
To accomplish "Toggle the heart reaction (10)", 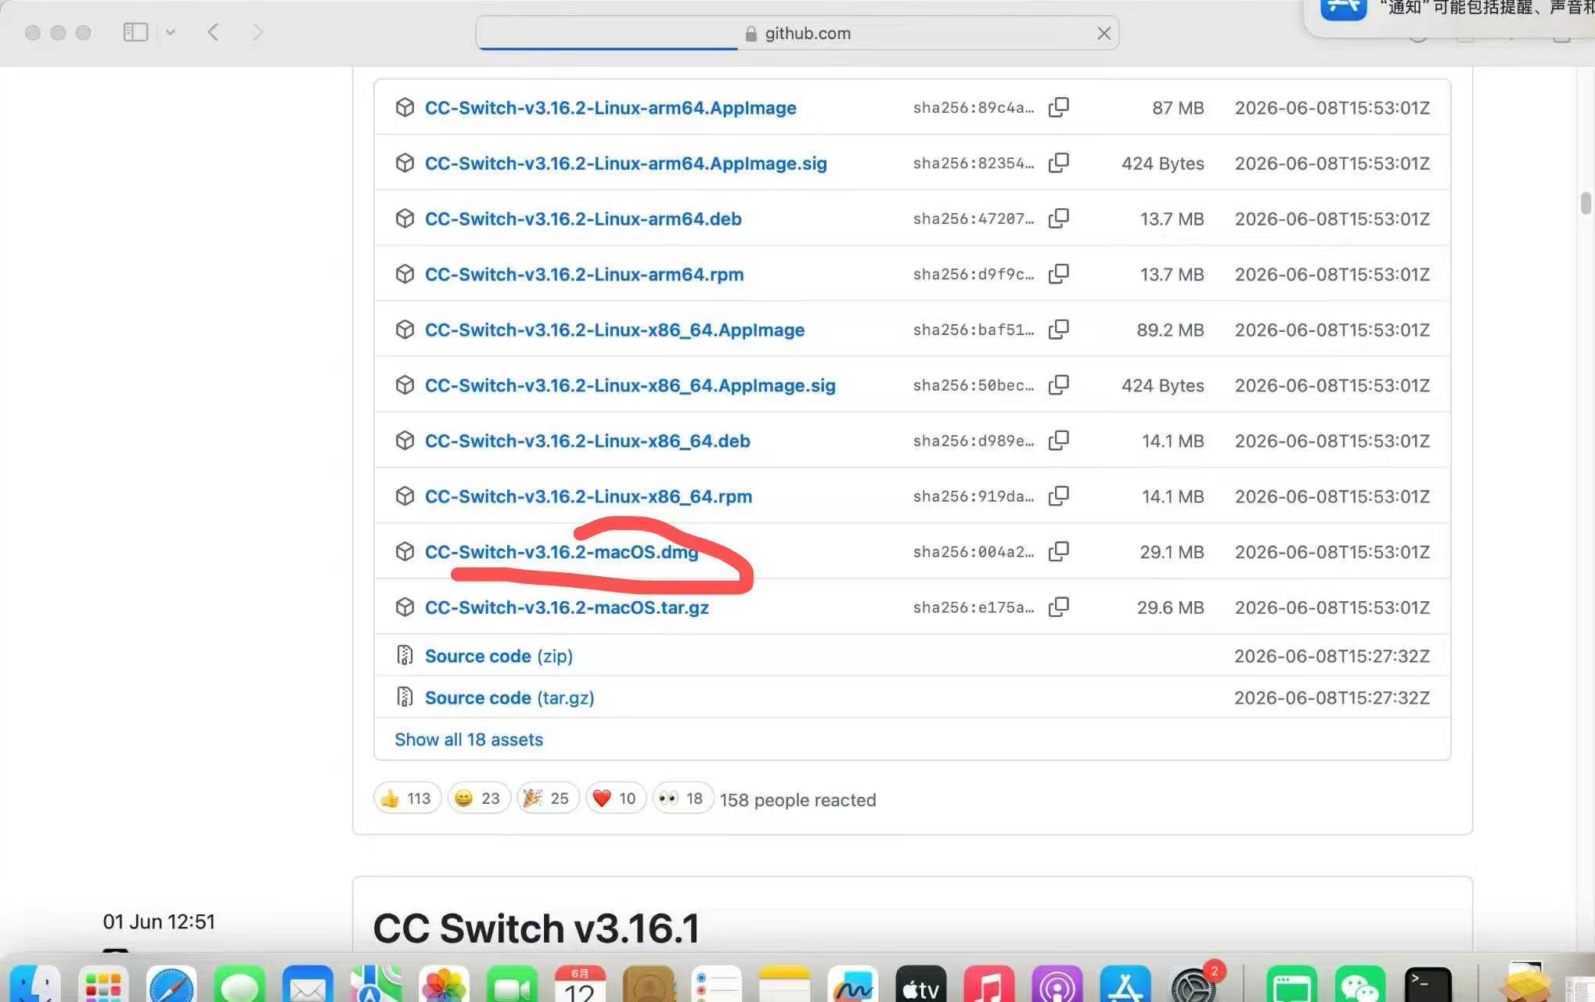I will (615, 798).
